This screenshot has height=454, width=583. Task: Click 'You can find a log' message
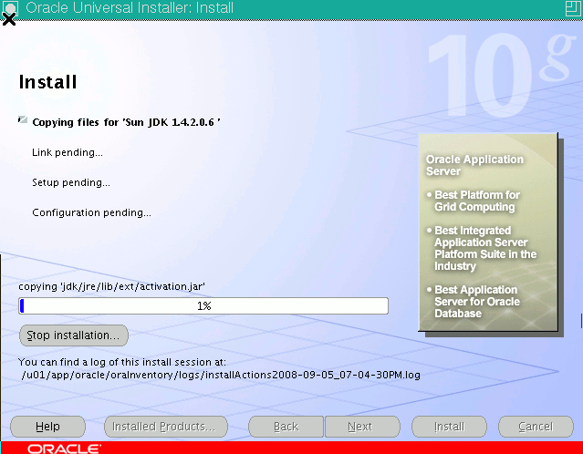pos(122,362)
